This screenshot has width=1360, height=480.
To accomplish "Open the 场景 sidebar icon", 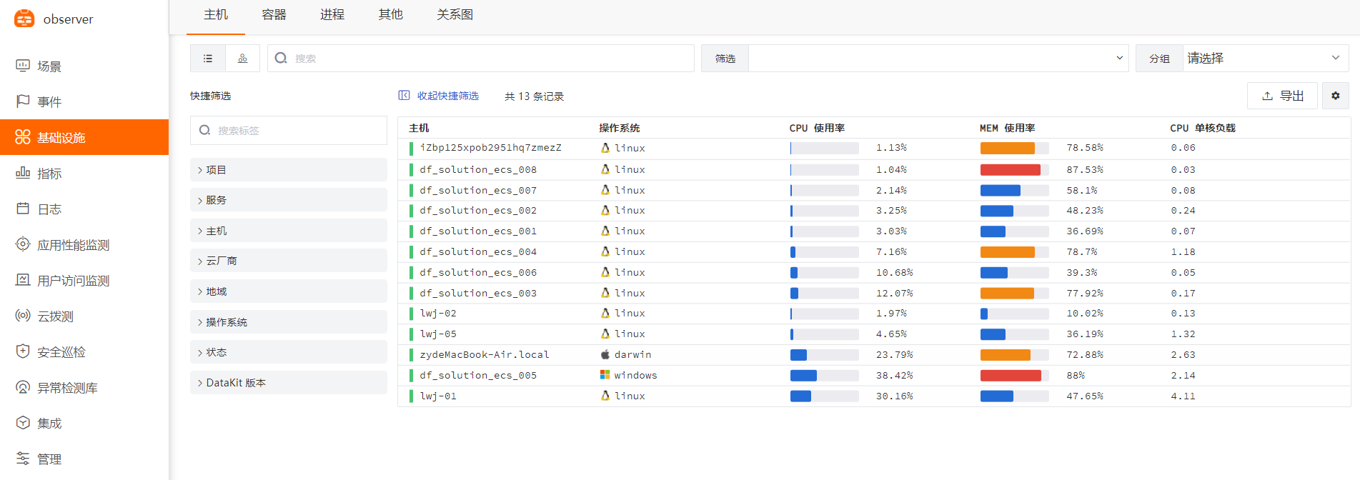I will pos(23,66).
